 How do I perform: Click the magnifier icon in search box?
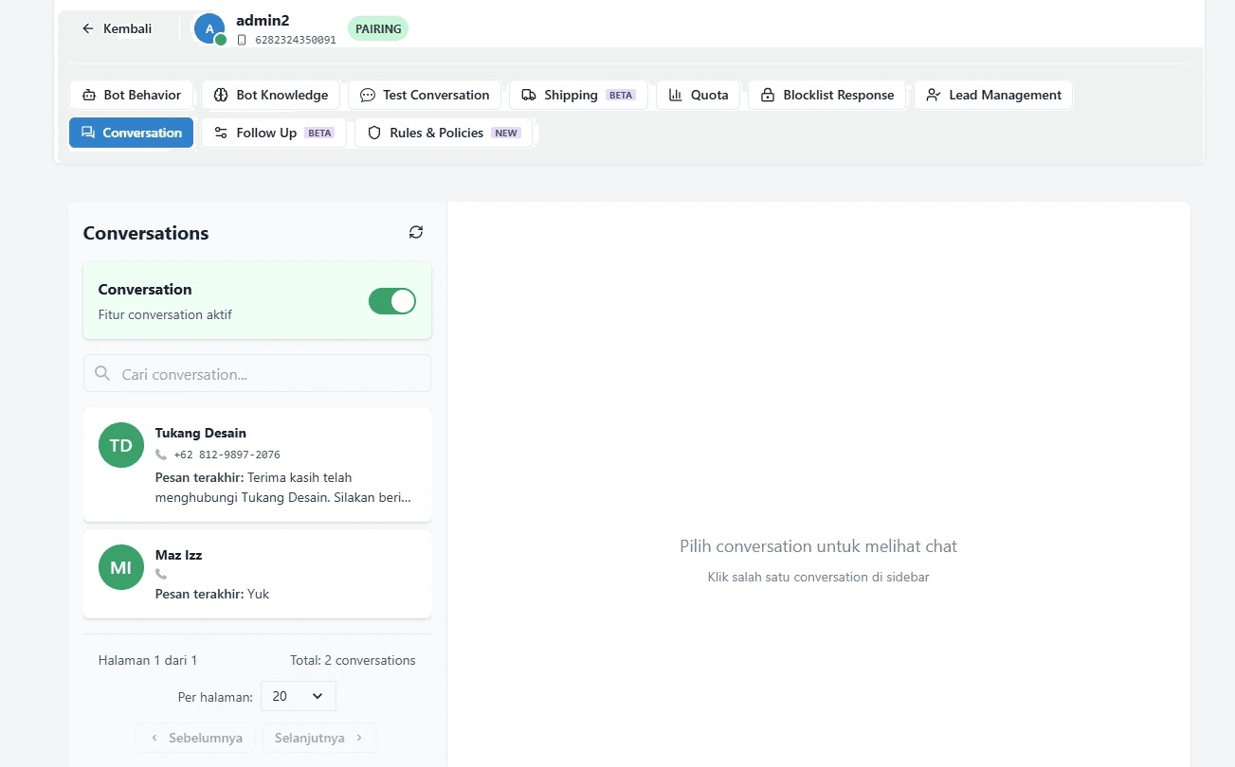click(103, 374)
